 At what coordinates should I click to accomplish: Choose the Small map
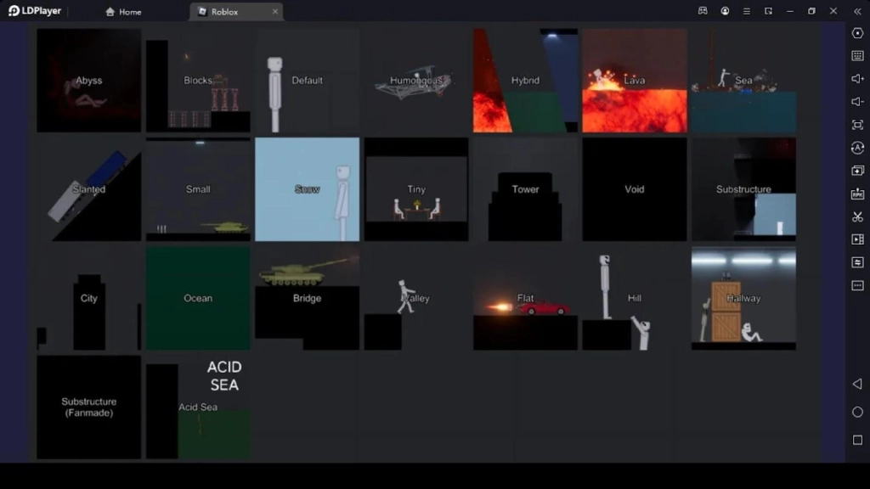point(198,189)
